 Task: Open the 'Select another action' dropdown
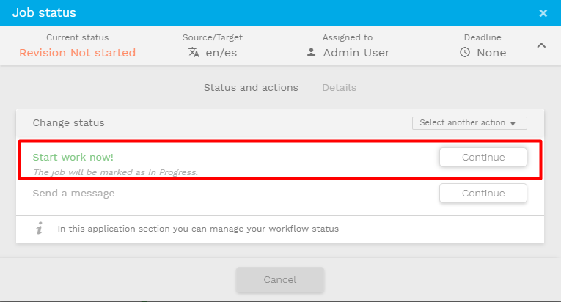[469, 123]
